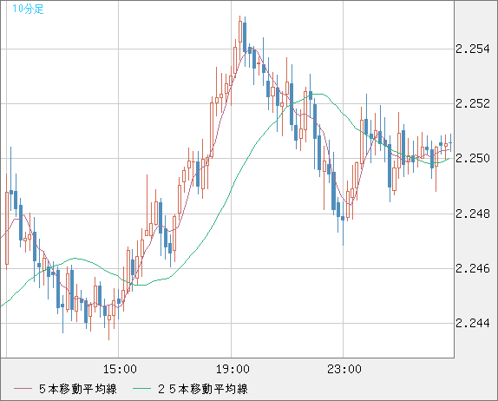This screenshot has width=498, height=401.
Task: Click the 25本移動平均線 legend label
Action: pos(203,389)
